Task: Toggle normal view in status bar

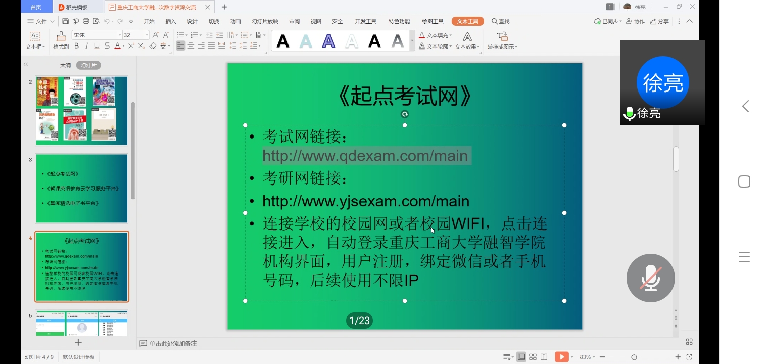Action: [521, 357]
